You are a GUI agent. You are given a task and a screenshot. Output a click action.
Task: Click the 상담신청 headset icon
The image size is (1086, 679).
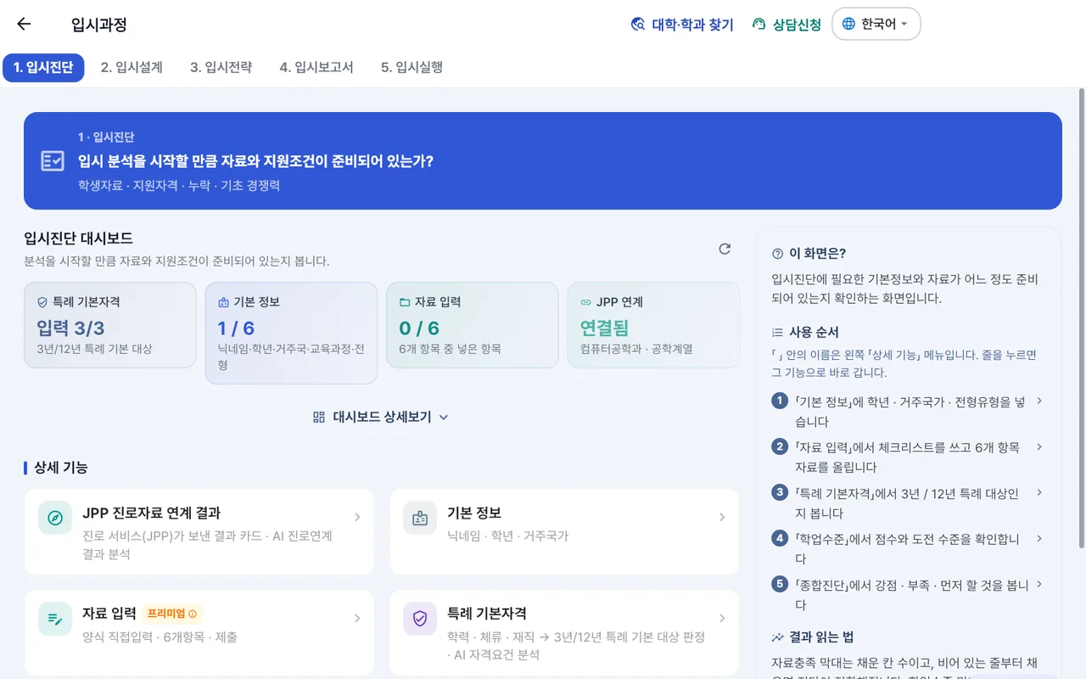pyautogui.click(x=759, y=25)
